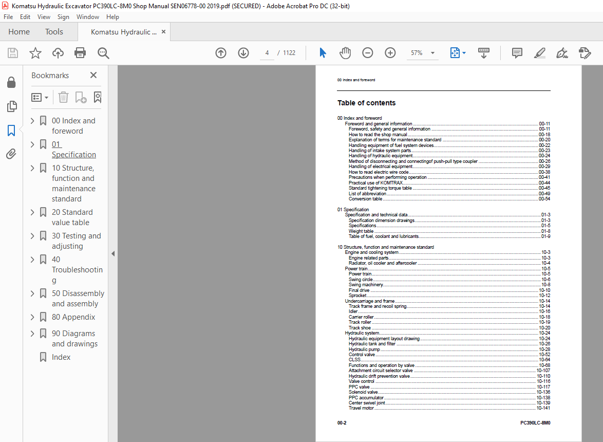Upload file to cloud icon

[58, 53]
